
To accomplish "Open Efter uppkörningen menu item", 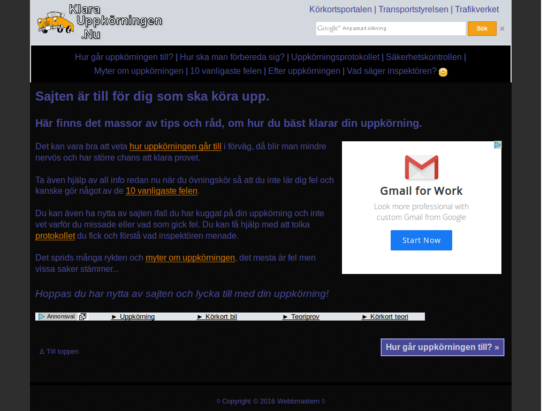I will click(x=304, y=71).
